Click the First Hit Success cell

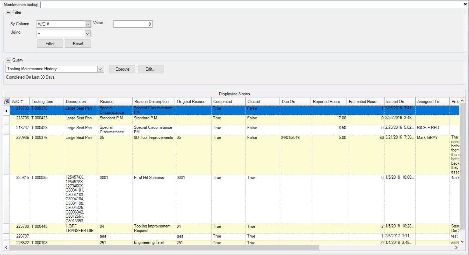point(154,199)
